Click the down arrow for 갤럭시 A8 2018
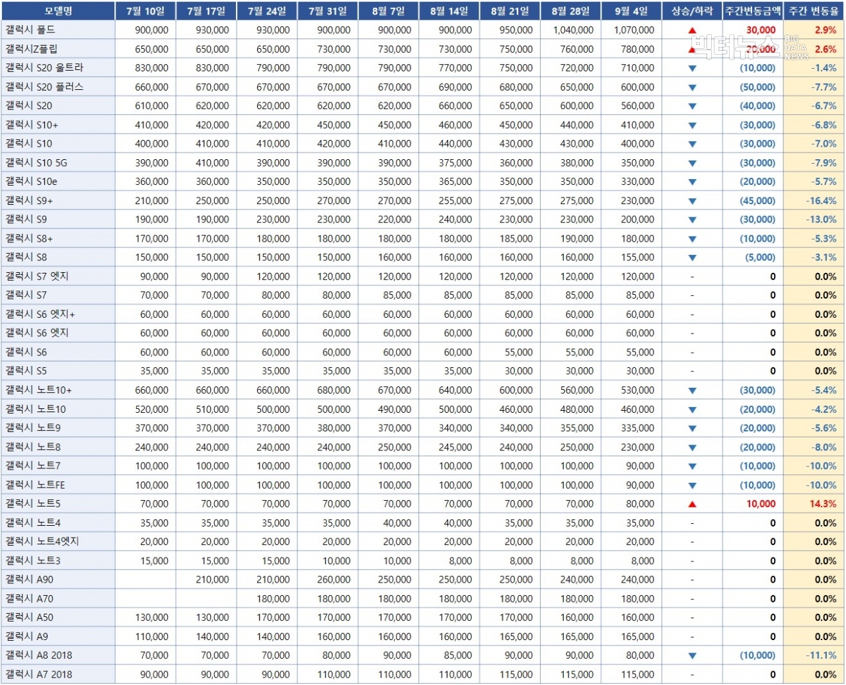The image size is (846, 685). (x=692, y=656)
